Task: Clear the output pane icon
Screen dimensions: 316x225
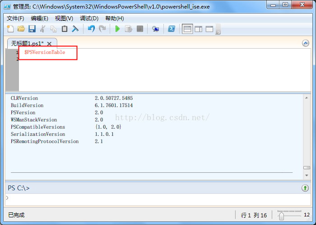Action: click(75, 29)
